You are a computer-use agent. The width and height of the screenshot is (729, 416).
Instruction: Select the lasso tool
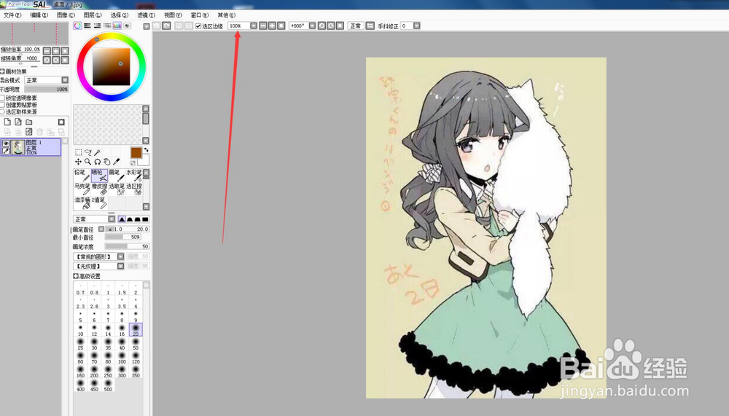88,152
